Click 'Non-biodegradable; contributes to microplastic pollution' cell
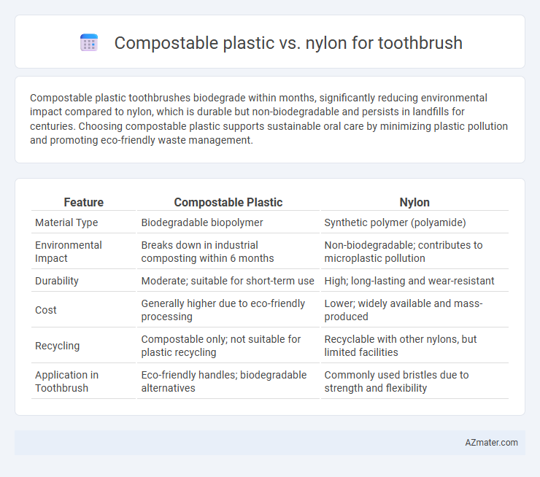Screen dimensions: 540x477 (x=404, y=252)
